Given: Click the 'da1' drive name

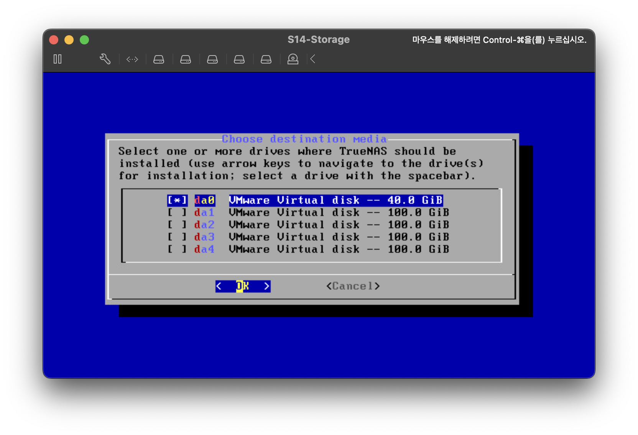Looking at the screenshot, I should (x=204, y=213).
